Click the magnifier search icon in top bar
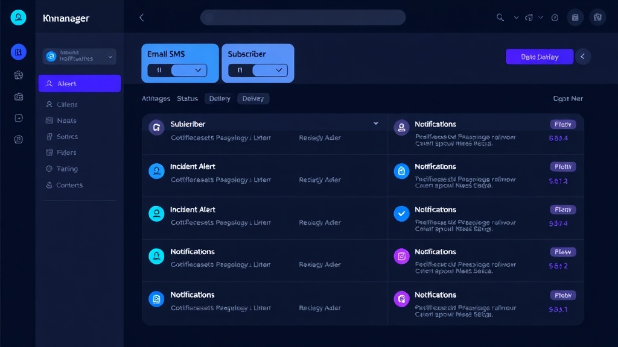618x347 pixels. tap(500, 17)
